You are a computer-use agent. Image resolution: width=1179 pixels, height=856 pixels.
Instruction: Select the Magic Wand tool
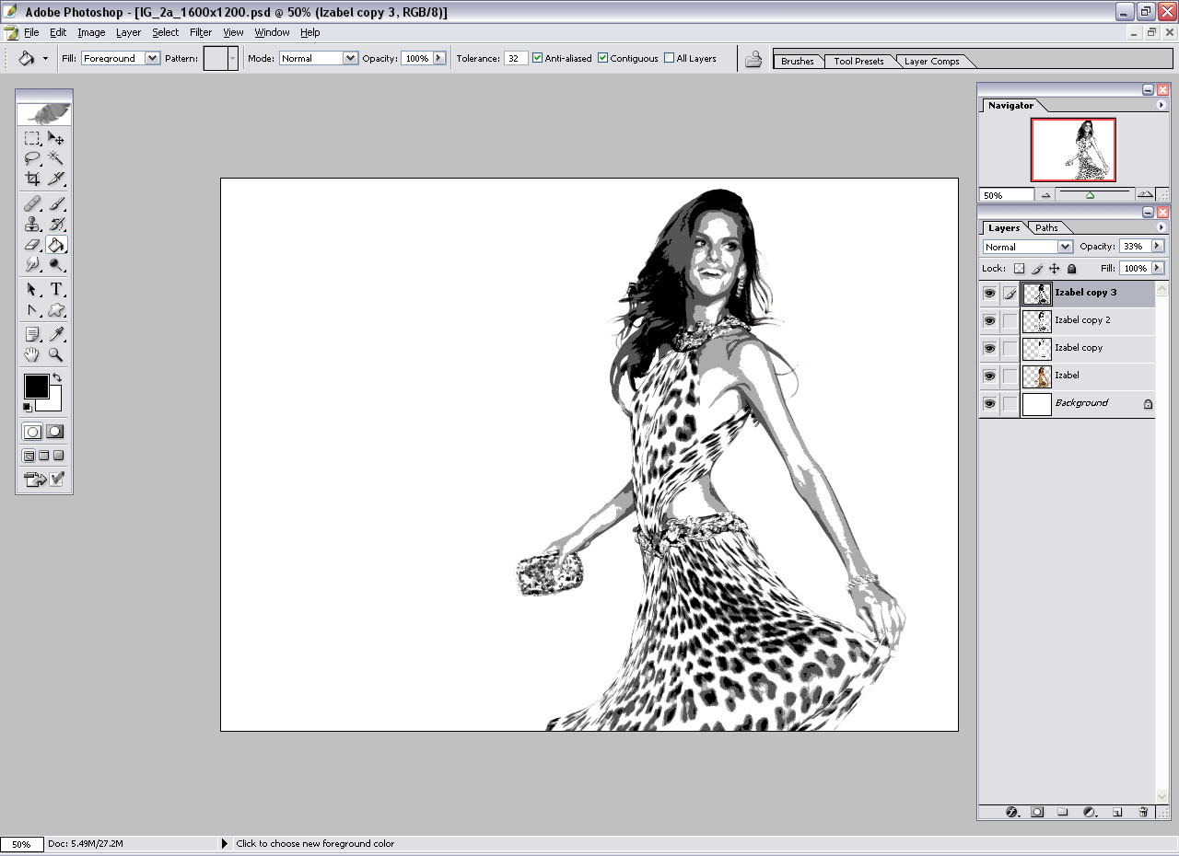pos(56,158)
